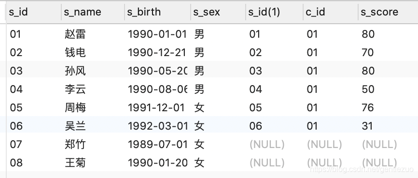Click s_id cell 05 in 周梅 row

16,107
